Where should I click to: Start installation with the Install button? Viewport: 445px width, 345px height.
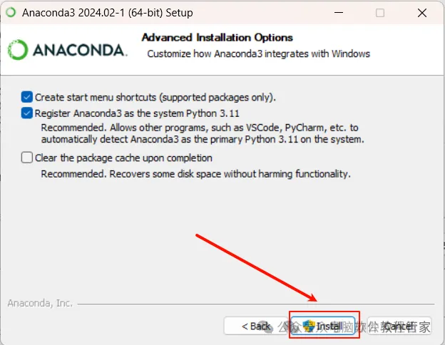323,326
